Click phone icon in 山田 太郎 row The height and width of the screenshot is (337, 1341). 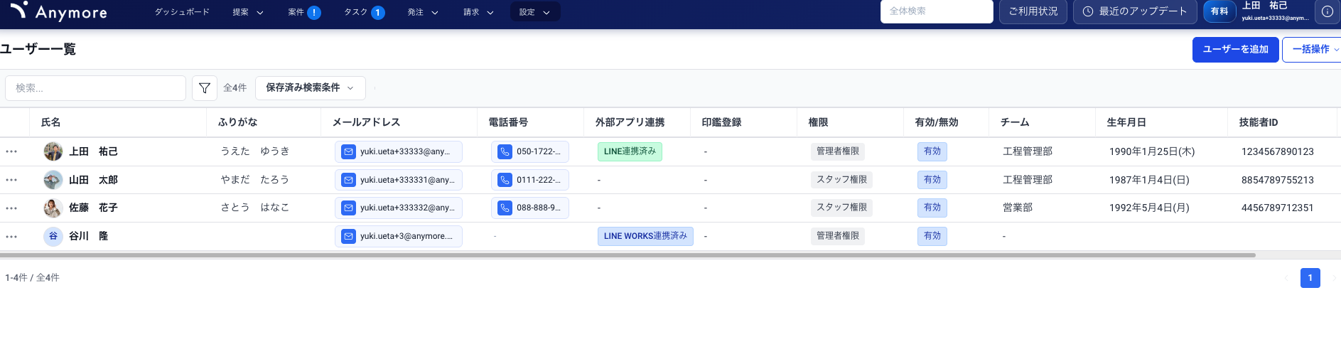click(505, 180)
